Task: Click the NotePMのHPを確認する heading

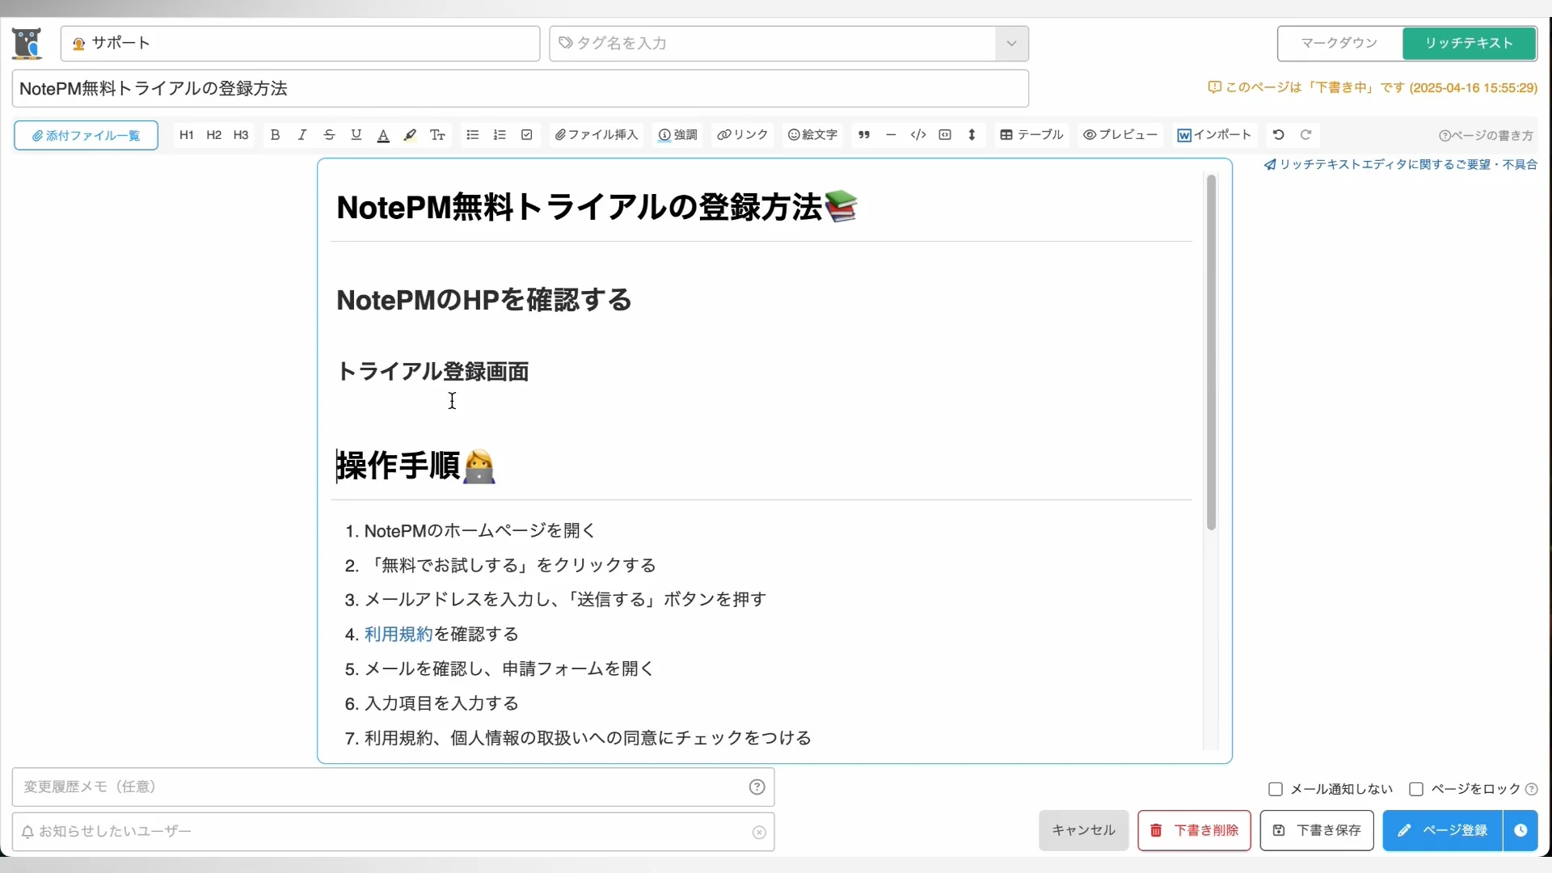Action: pyautogui.click(x=483, y=301)
